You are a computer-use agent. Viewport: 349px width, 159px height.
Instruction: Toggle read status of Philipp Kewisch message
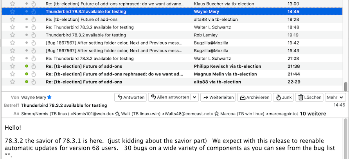27,66
